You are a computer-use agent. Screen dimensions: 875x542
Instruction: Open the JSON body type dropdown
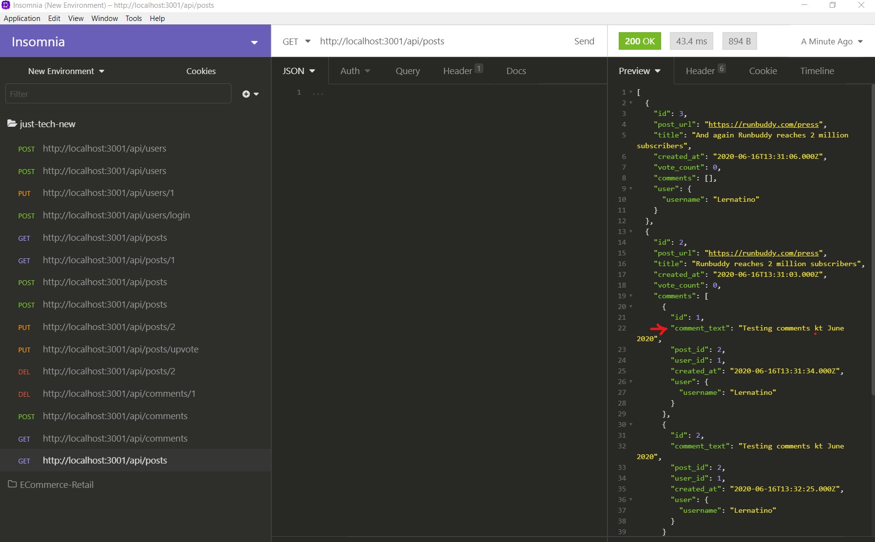[299, 71]
